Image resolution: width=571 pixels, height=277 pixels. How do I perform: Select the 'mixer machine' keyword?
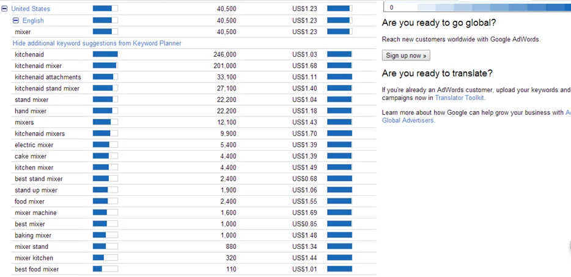click(x=35, y=213)
